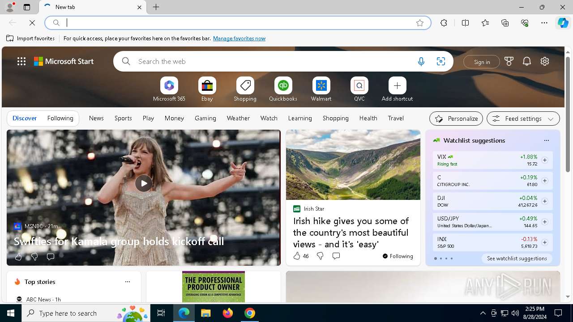Open the Travel category
This screenshot has width=573, height=322.
coord(396,118)
